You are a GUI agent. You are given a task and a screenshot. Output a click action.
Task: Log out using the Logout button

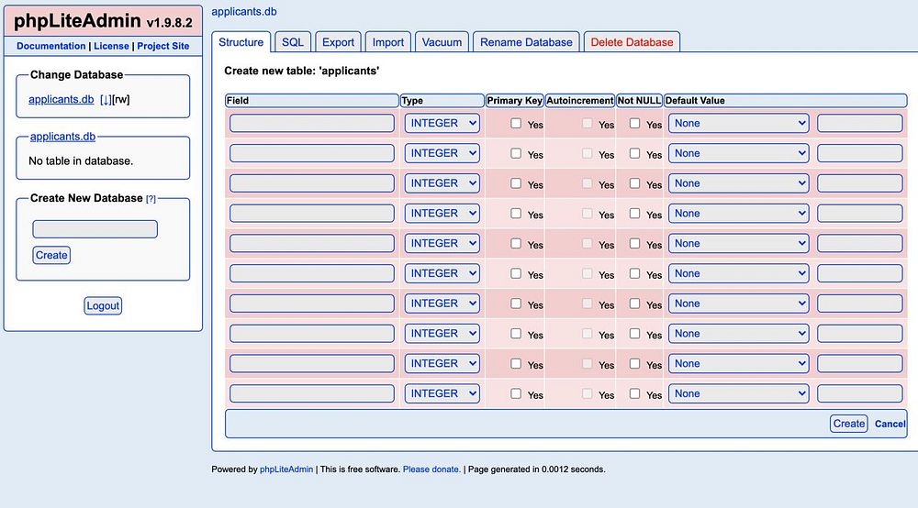tap(103, 305)
